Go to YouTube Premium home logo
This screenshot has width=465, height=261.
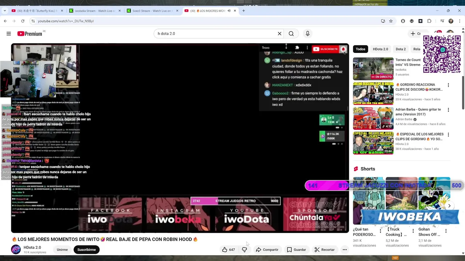click(x=30, y=34)
